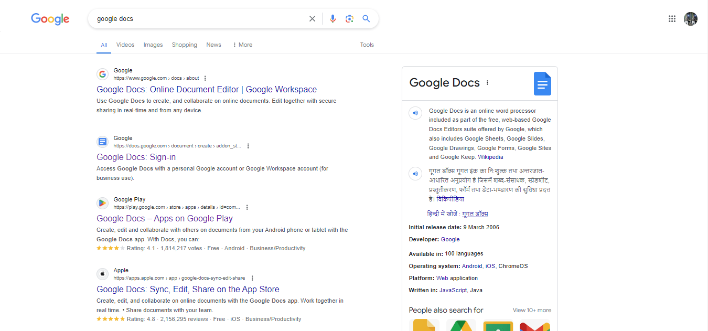Open three-dot menu of docs.google.com result
The height and width of the screenshot is (331, 708).
coord(248,146)
